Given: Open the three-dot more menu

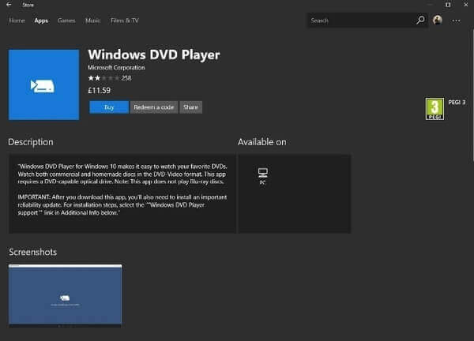Looking at the screenshot, I should 456,21.
